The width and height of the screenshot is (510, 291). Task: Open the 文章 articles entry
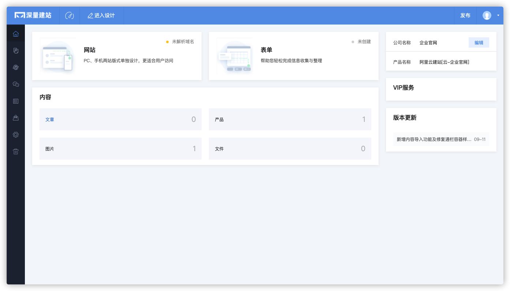[120, 119]
